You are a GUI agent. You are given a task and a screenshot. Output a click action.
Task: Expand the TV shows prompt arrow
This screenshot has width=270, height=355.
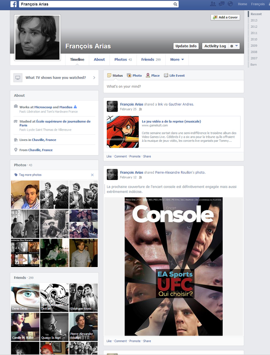(x=94, y=78)
